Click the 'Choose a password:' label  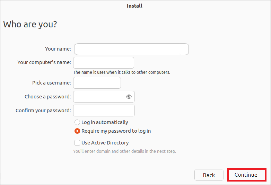[48, 97]
